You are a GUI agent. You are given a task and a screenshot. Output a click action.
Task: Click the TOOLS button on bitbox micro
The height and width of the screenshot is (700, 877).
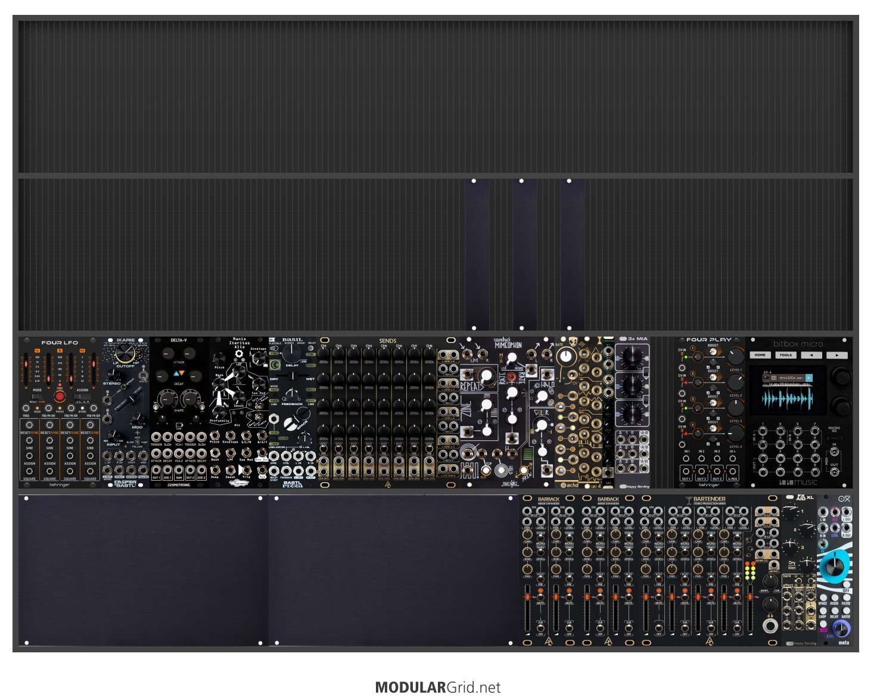[785, 355]
